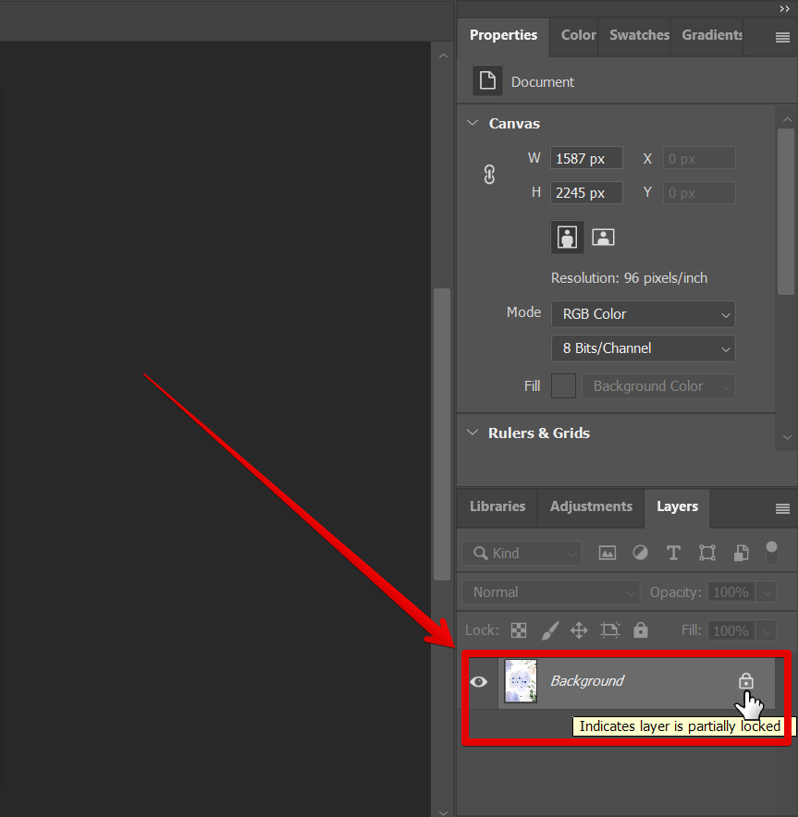Open the 8 Bits/Channel dropdown

(643, 348)
